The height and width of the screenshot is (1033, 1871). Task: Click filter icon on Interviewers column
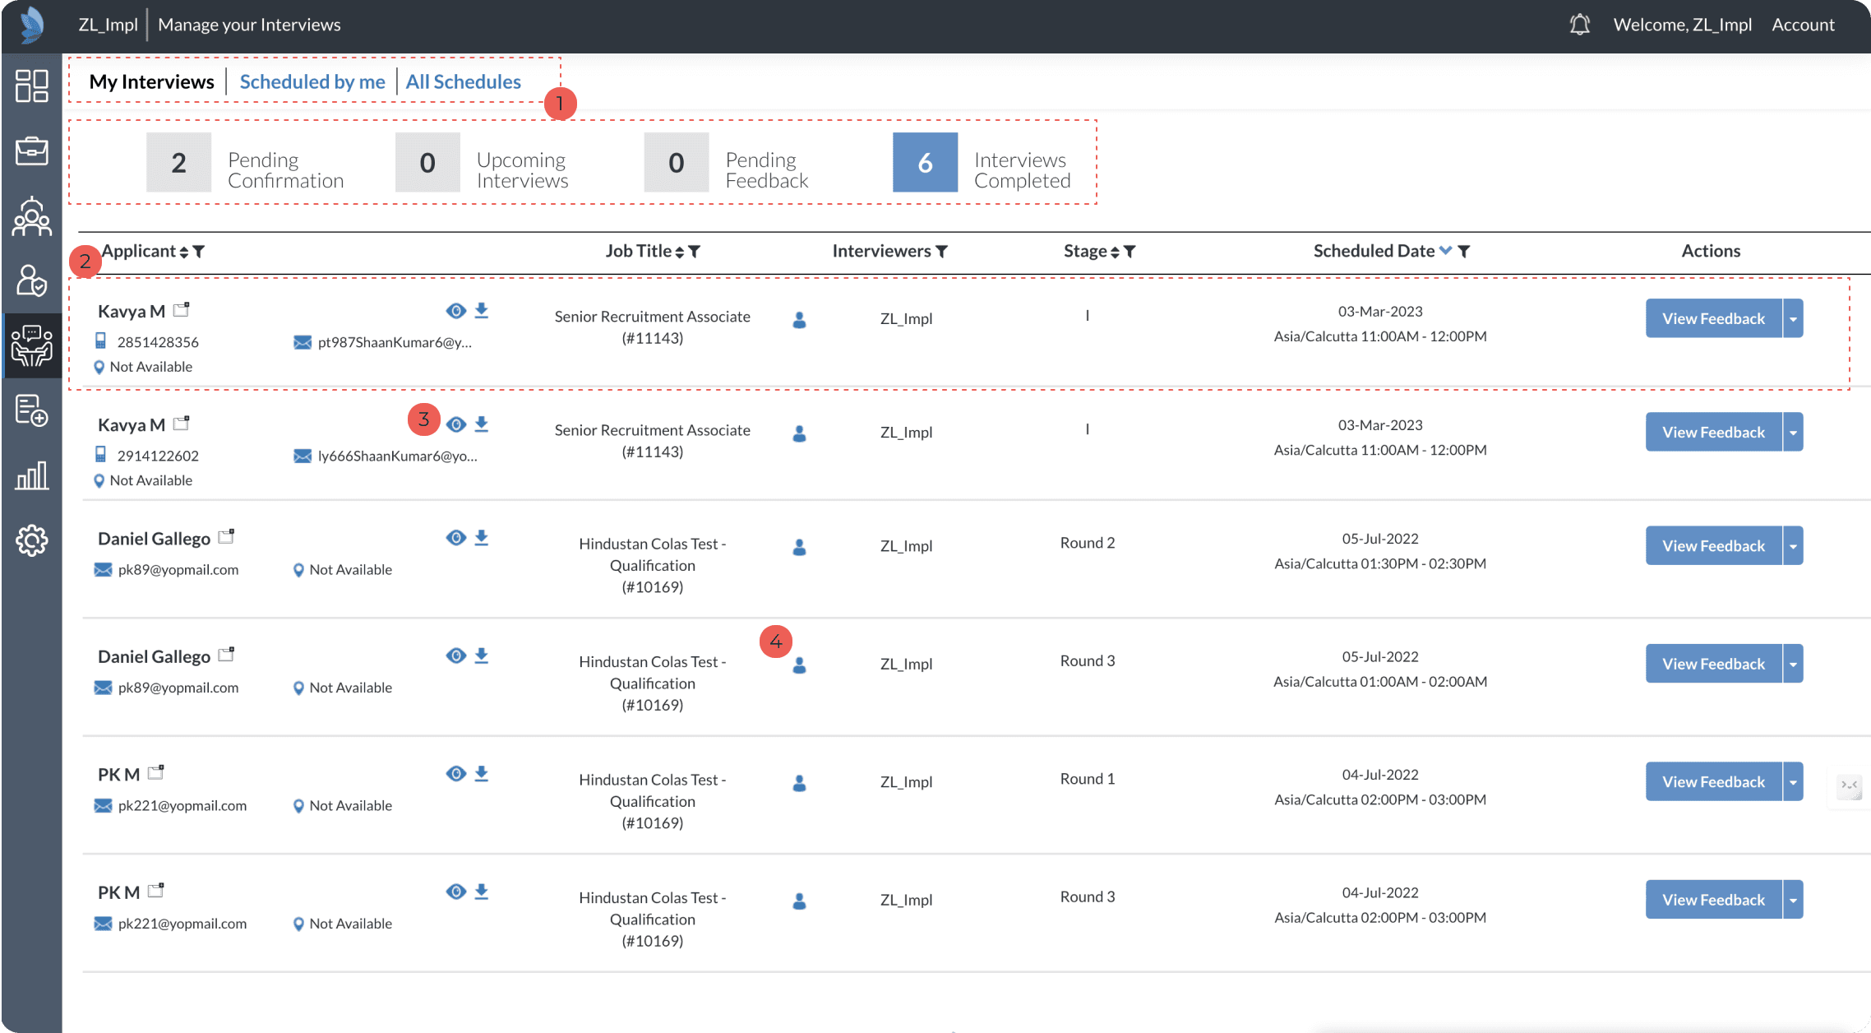[x=942, y=252]
